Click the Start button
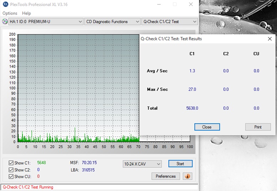Viewport: 277px width, 191px height. [180, 164]
